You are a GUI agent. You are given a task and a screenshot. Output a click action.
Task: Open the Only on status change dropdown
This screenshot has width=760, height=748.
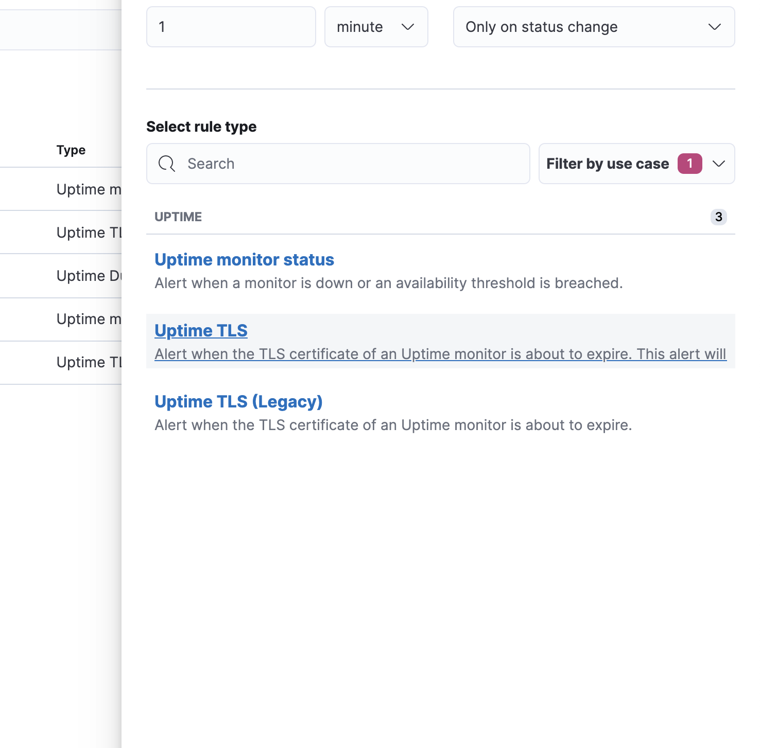(593, 27)
